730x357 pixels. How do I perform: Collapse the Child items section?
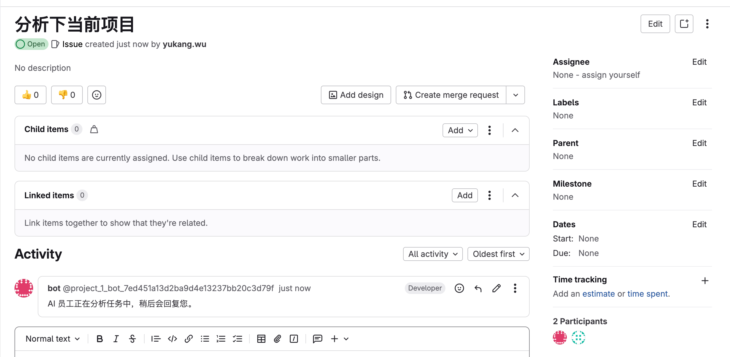pyautogui.click(x=515, y=130)
